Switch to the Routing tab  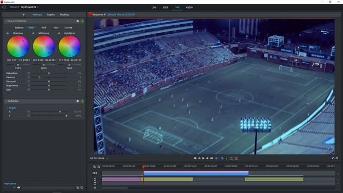click(64, 14)
